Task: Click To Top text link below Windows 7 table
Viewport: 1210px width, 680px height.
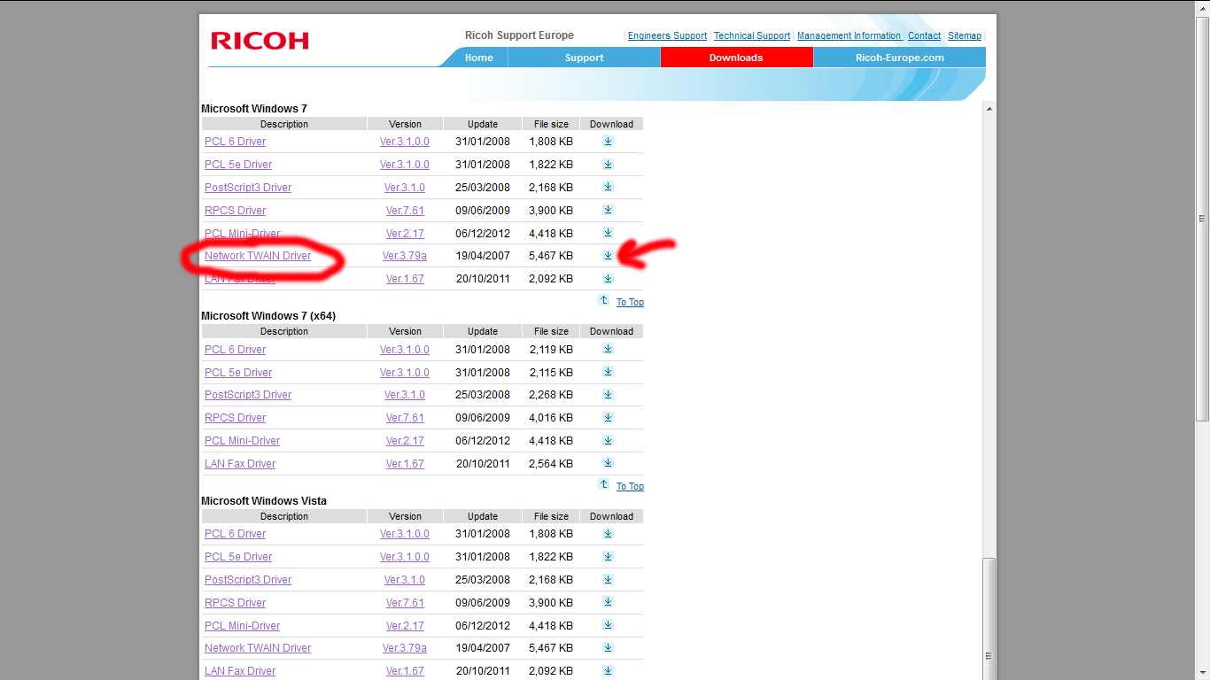Action: tap(630, 303)
